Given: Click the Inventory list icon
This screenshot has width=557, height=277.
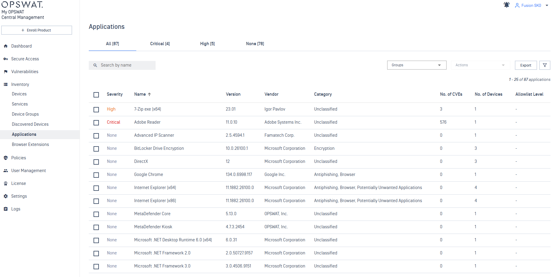Looking at the screenshot, I should point(6,84).
